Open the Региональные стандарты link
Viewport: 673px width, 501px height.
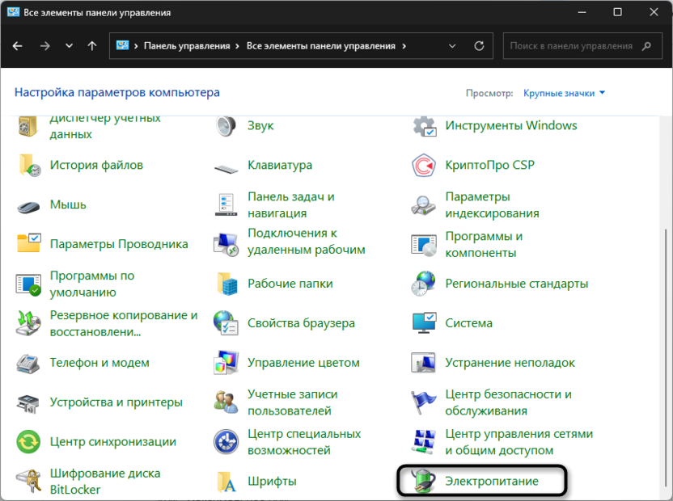click(516, 284)
